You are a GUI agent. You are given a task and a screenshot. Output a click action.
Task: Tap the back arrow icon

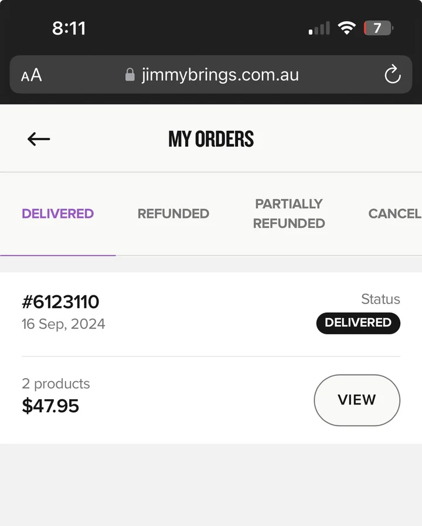tap(39, 139)
